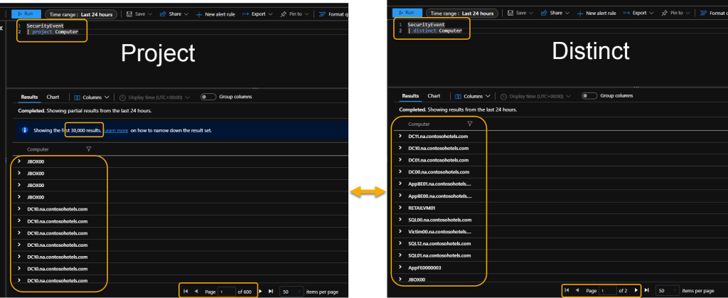The image size is (728, 298).
Task: Toggle Group columns switch in Project panel
Action: coord(208,97)
